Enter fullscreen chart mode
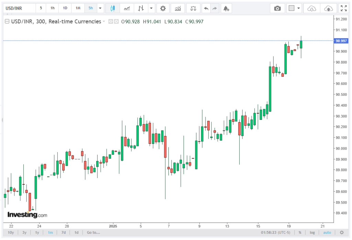 coord(343,8)
